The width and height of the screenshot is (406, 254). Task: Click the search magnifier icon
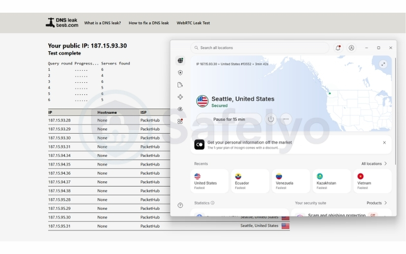click(x=196, y=48)
